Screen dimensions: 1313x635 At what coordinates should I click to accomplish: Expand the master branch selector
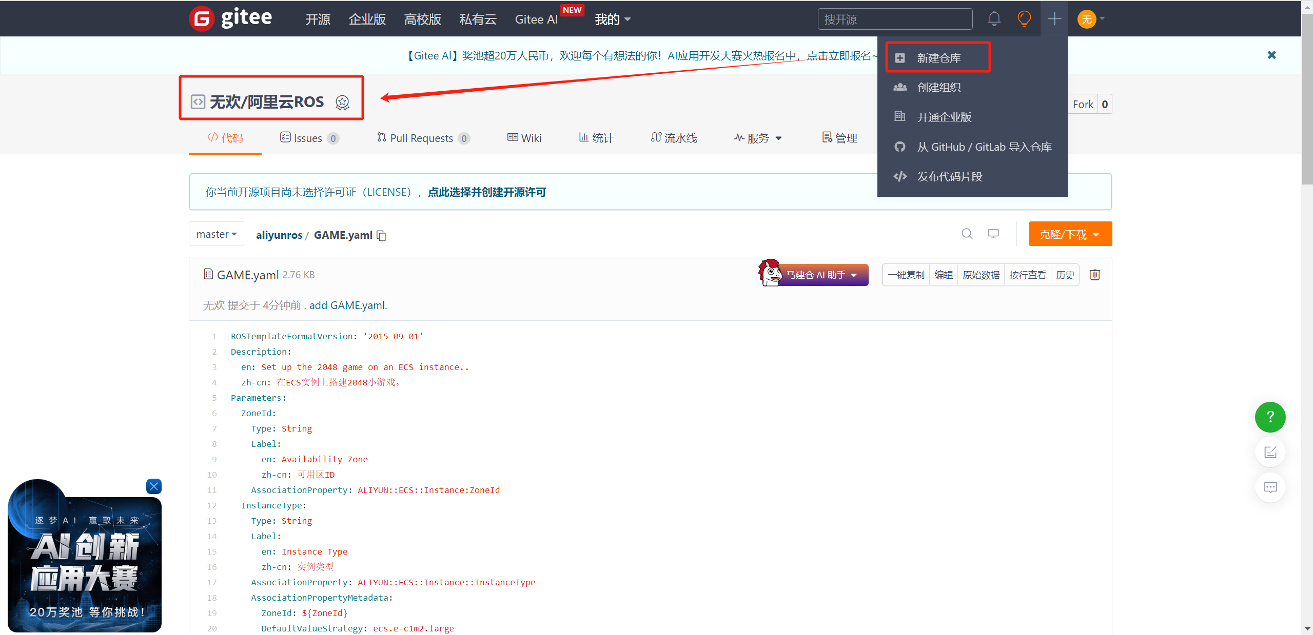click(217, 234)
